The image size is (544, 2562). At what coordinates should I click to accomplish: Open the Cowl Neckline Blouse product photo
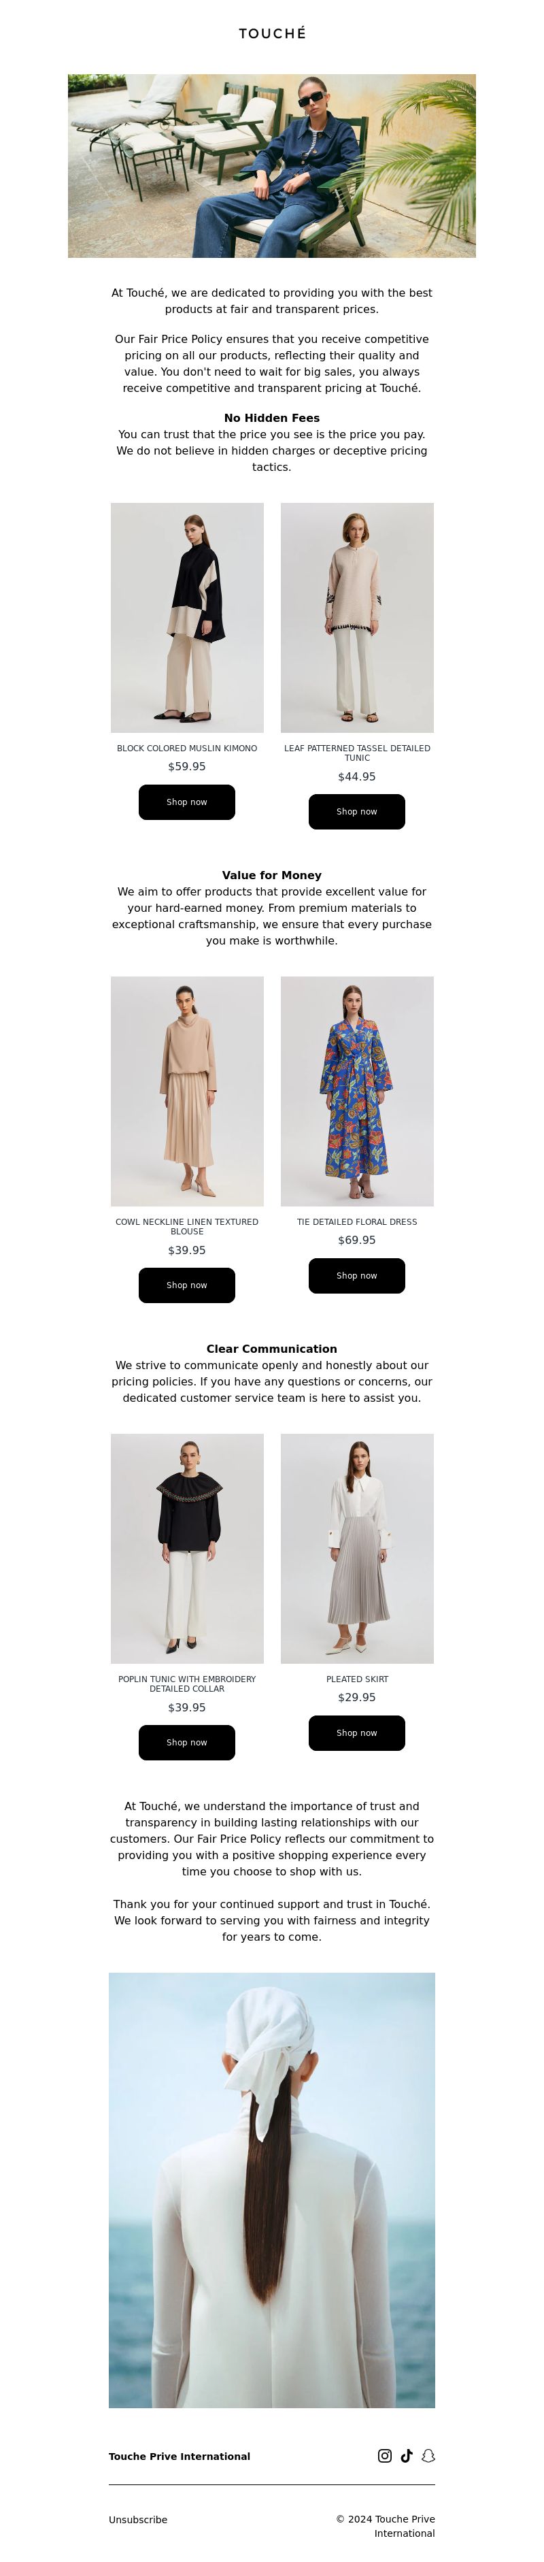click(187, 1091)
